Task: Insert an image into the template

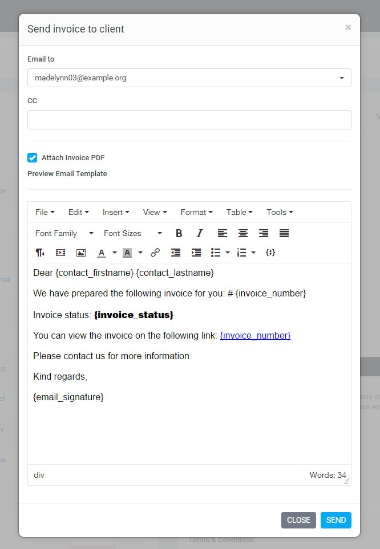Action: tap(81, 253)
